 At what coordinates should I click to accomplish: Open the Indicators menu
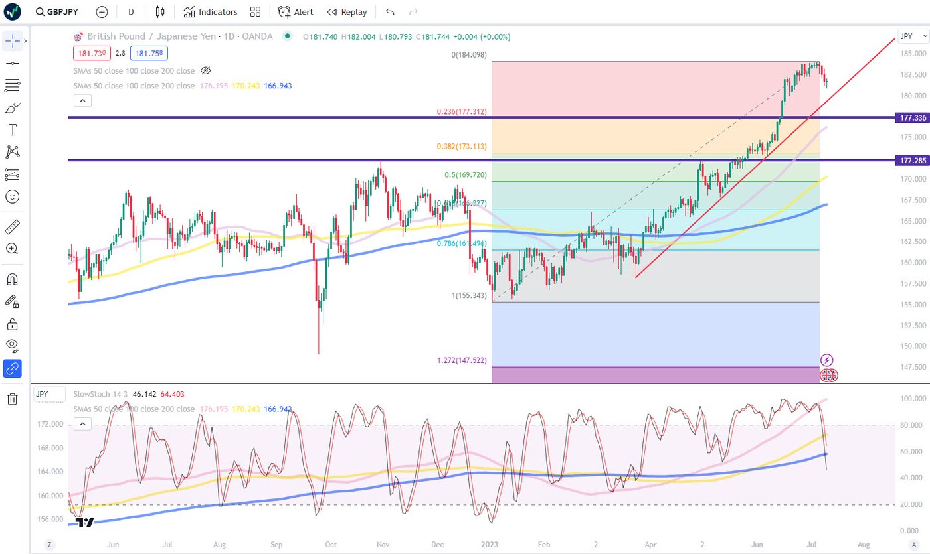211,12
